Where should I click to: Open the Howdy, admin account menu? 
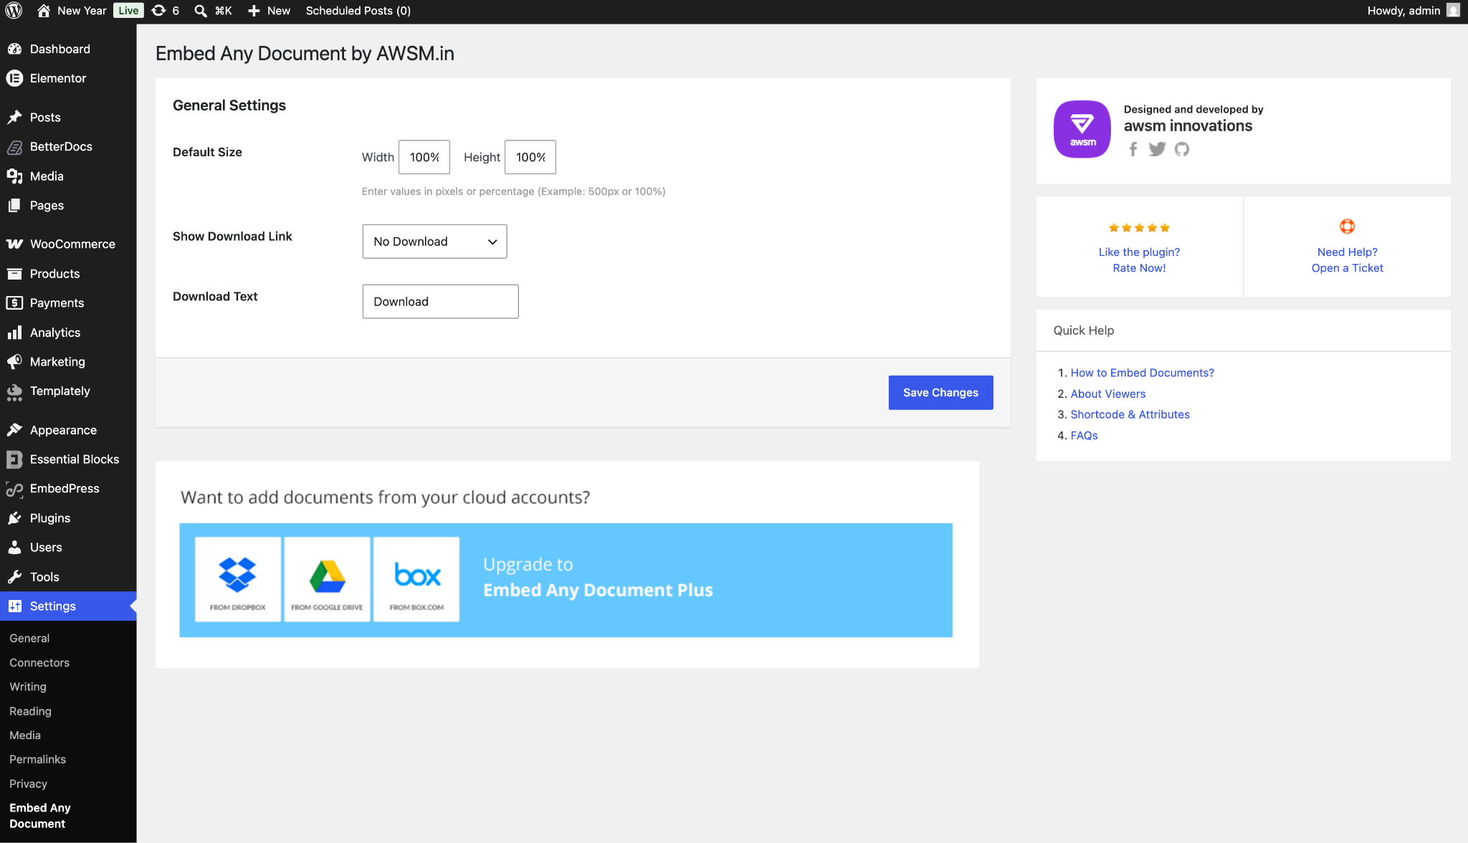(x=1413, y=11)
